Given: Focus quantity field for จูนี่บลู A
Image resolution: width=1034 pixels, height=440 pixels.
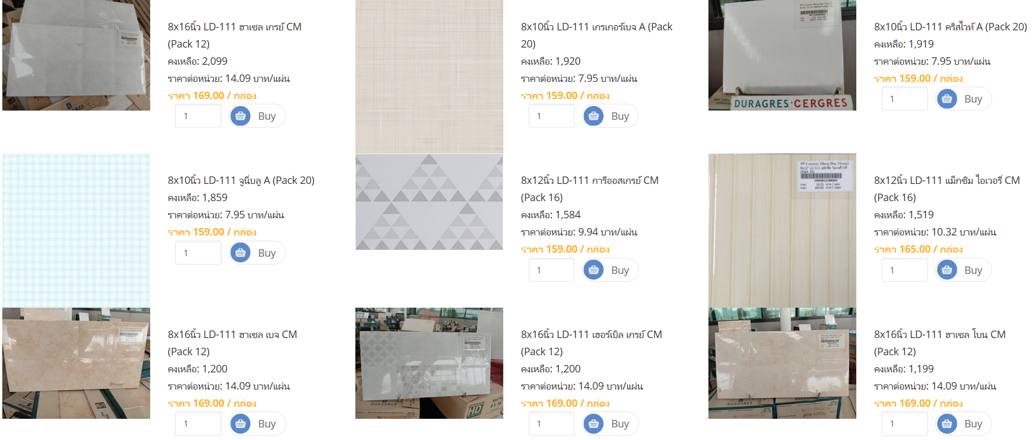Looking at the screenshot, I should coord(198,253).
